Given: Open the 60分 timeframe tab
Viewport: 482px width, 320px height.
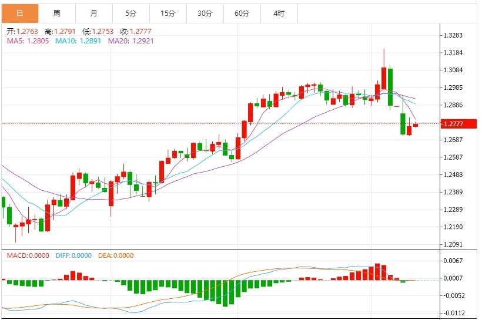Looking at the screenshot, I should pos(242,13).
